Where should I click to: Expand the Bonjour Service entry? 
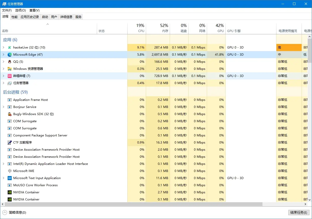tap(3, 107)
